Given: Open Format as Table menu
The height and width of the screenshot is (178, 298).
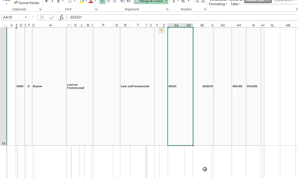Looking at the screenshot, I should point(235,3).
